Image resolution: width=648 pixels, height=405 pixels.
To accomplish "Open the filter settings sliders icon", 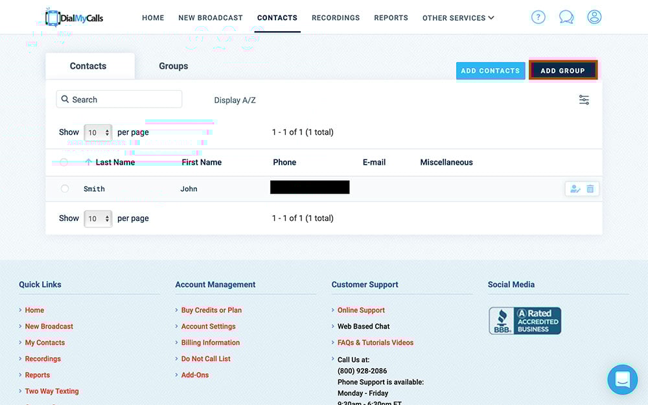I will 584,100.
